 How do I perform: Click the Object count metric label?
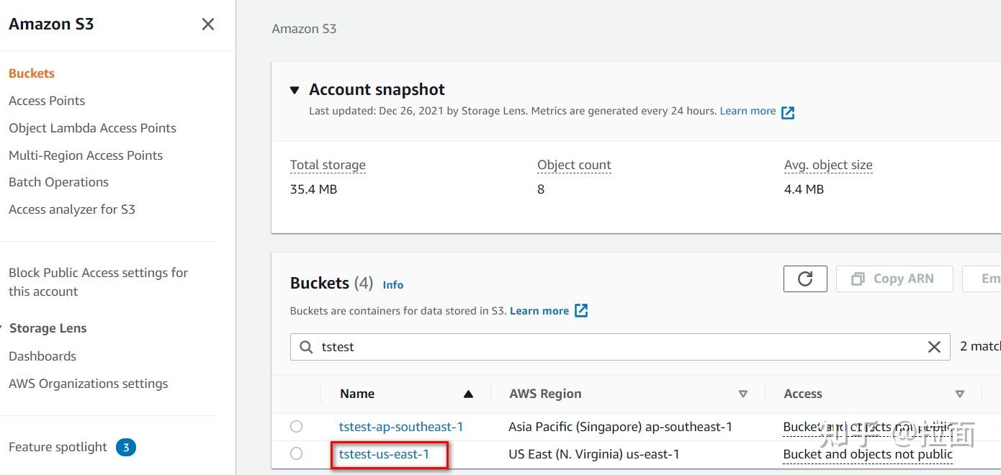(x=574, y=165)
